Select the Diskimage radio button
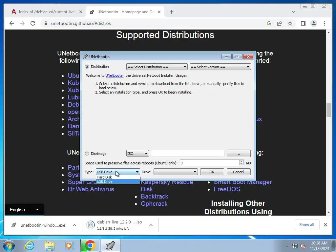 (87, 154)
